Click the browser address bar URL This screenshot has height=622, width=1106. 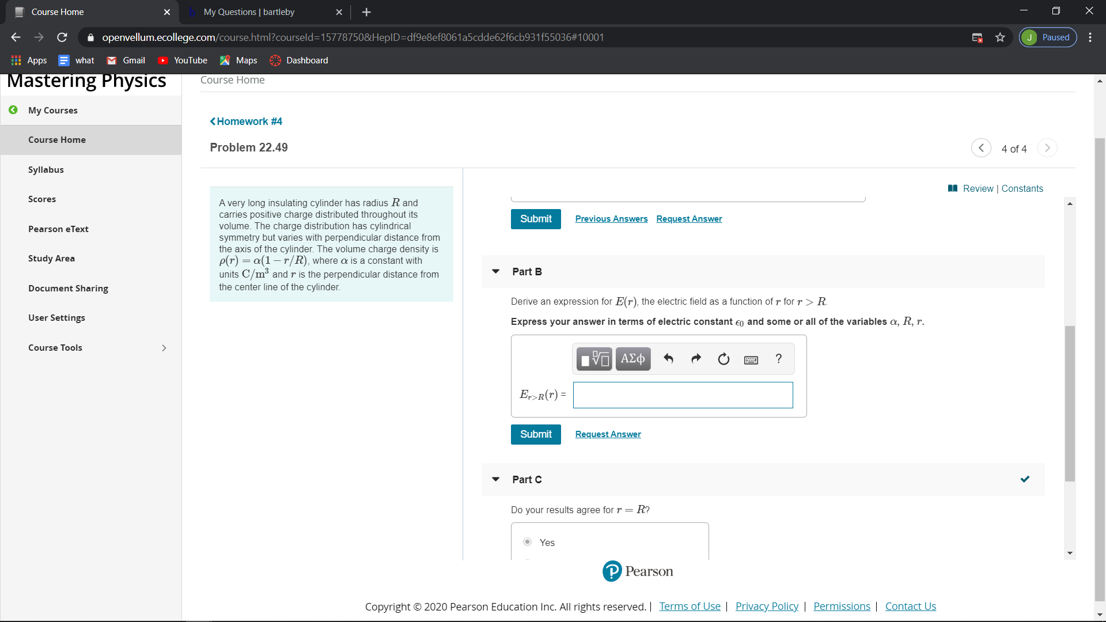(353, 37)
